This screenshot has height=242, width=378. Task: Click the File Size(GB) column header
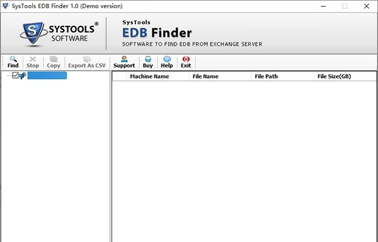(x=345, y=77)
